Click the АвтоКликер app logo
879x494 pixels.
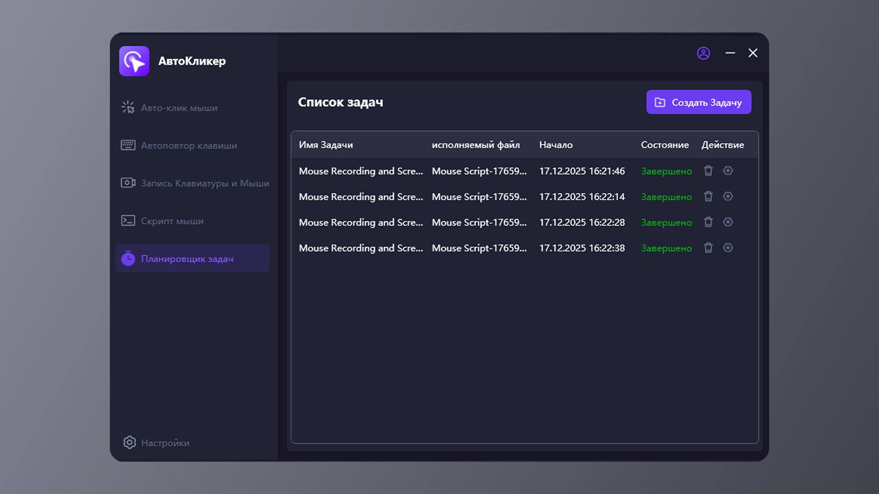(134, 61)
